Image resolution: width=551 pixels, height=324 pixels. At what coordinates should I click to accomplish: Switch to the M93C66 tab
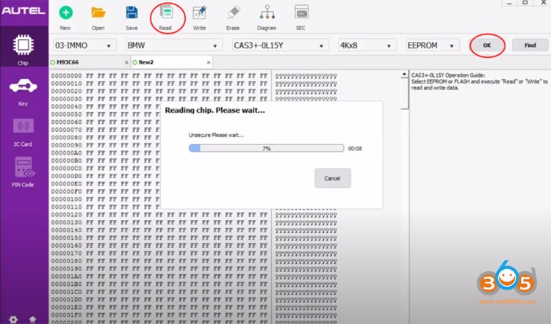coord(69,62)
